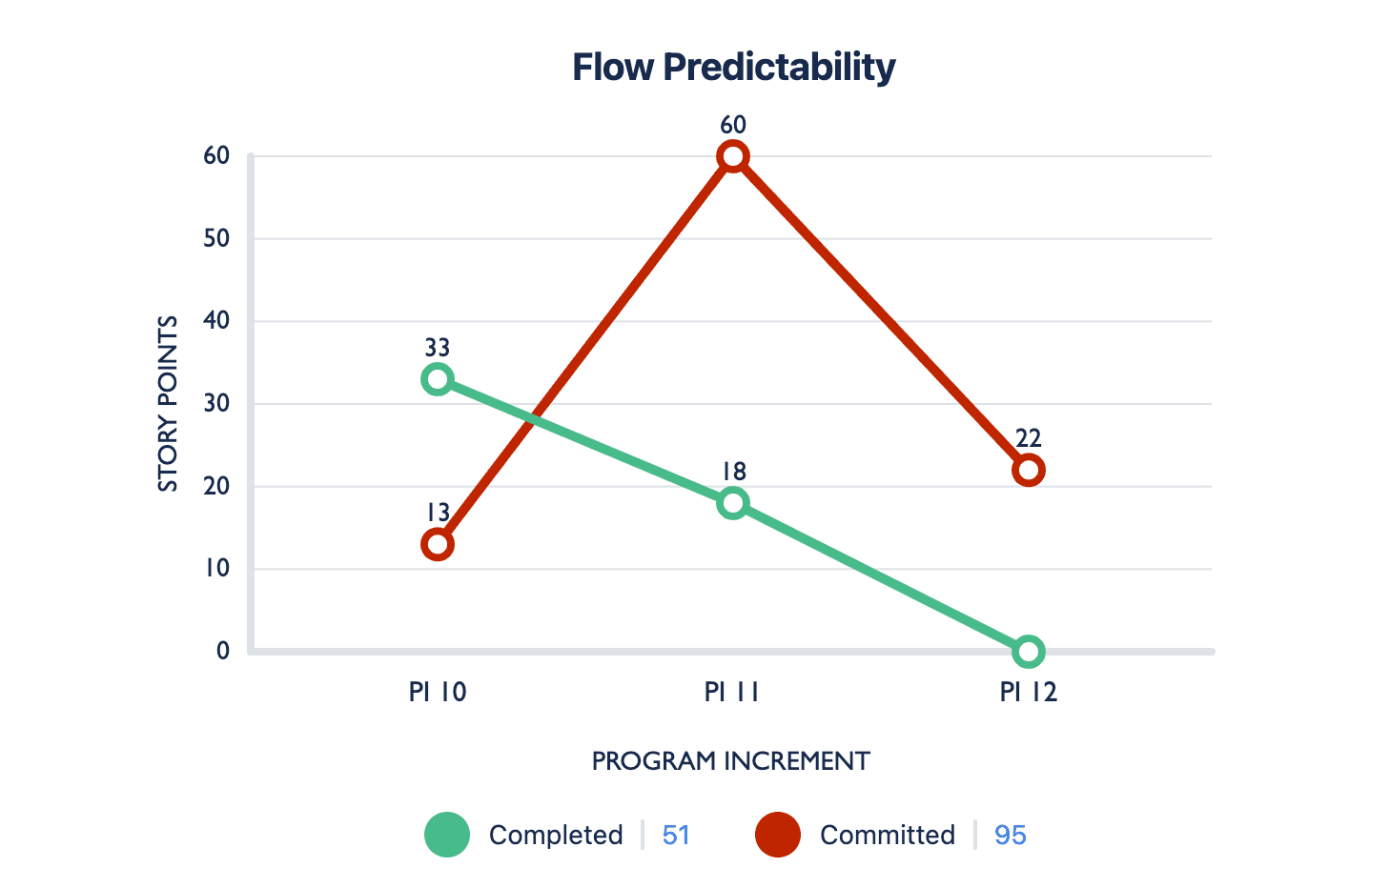Click the 33 data label on Completed line
This screenshot has height=888, width=1390.
[438, 348]
